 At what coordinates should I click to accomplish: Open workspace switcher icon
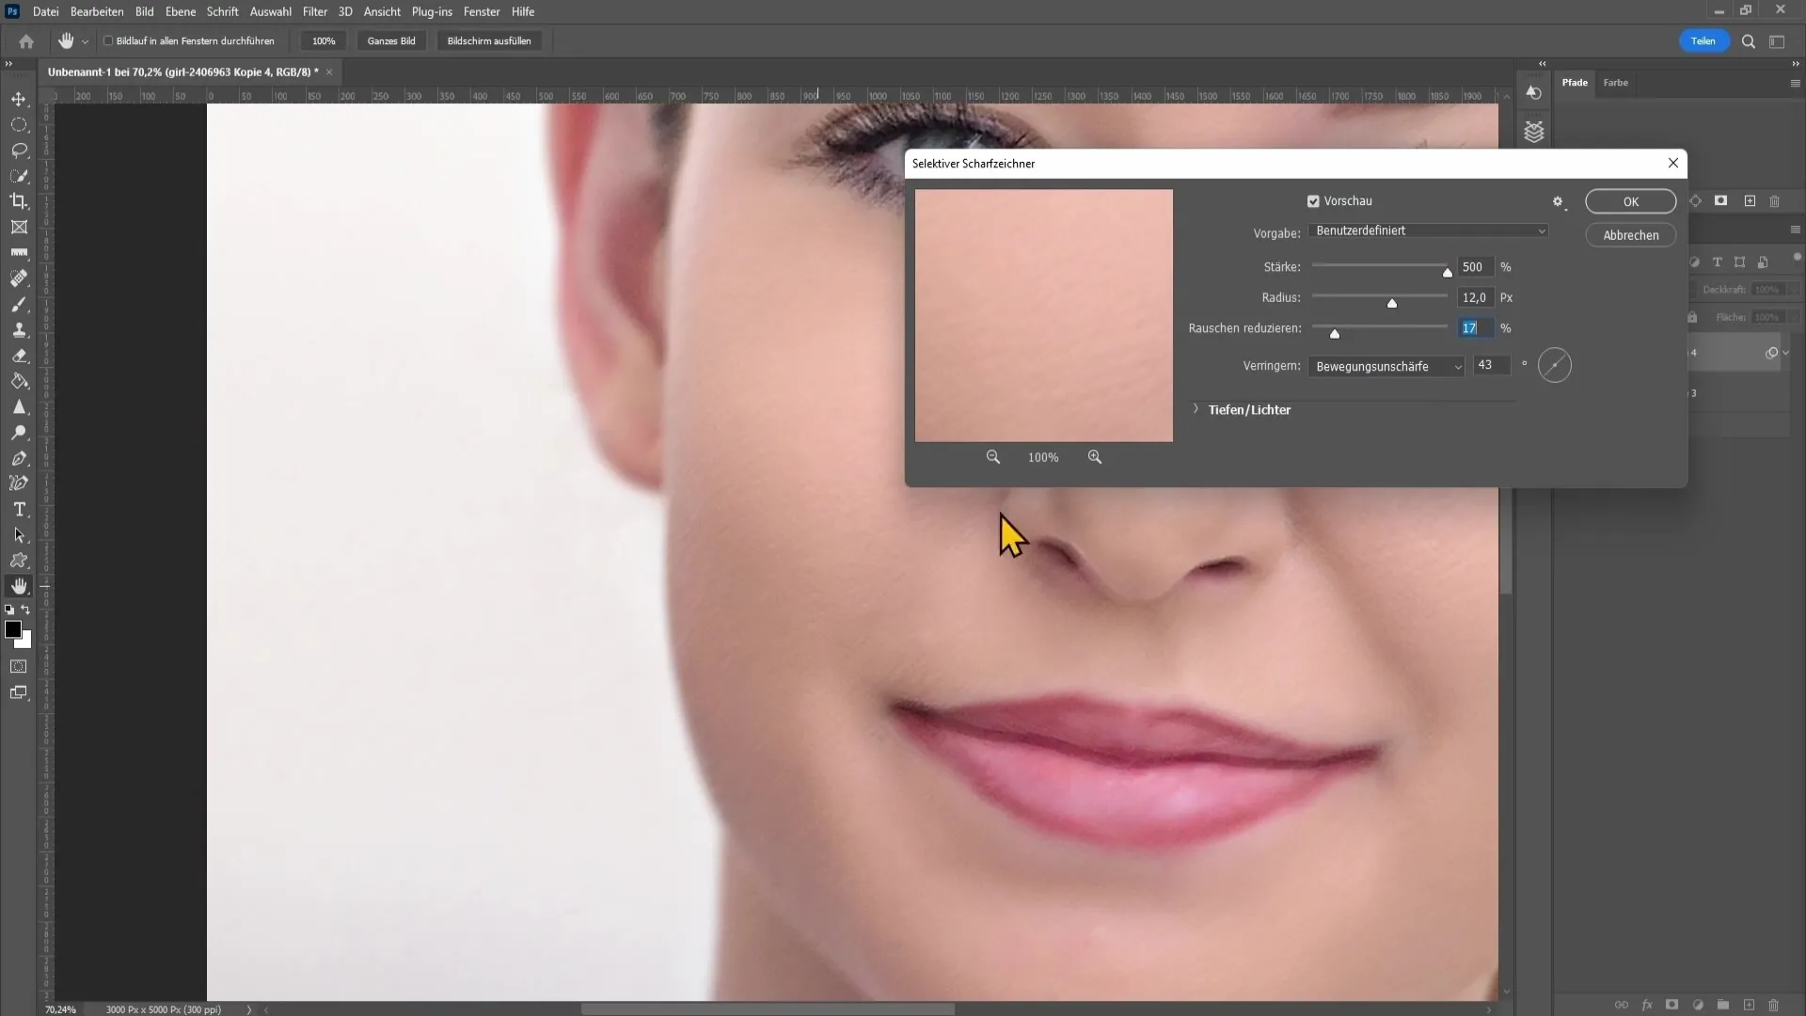point(1777,41)
